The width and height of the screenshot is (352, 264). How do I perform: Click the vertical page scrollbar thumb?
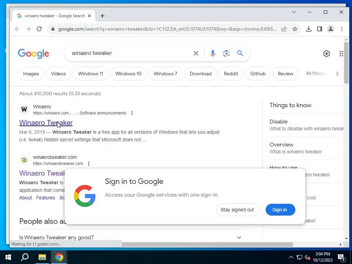point(346,63)
